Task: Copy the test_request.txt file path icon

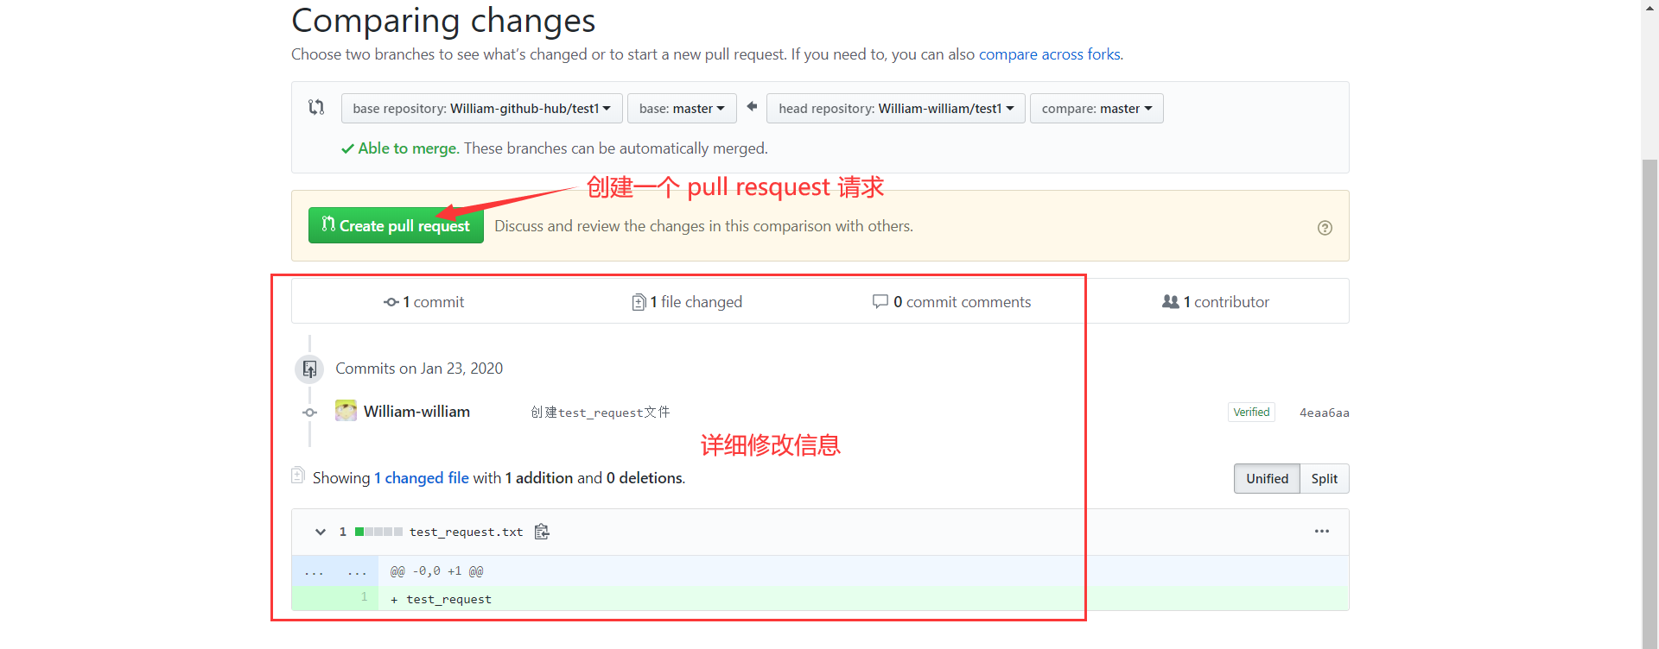Action: 542,532
